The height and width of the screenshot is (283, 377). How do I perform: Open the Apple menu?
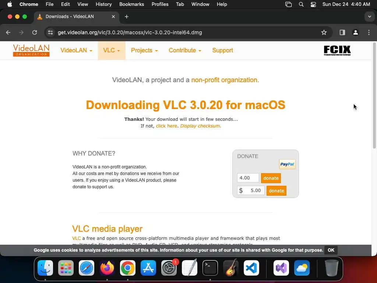pyautogui.click(x=10, y=4)
